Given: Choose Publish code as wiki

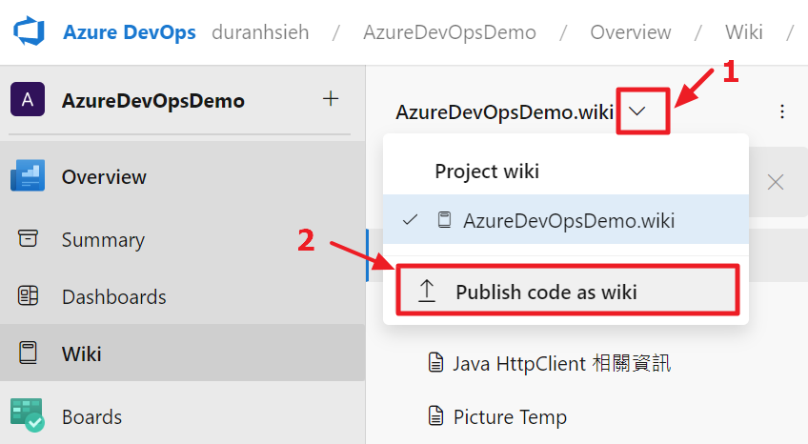Looking at the screenshot, I should pos(567,291).
